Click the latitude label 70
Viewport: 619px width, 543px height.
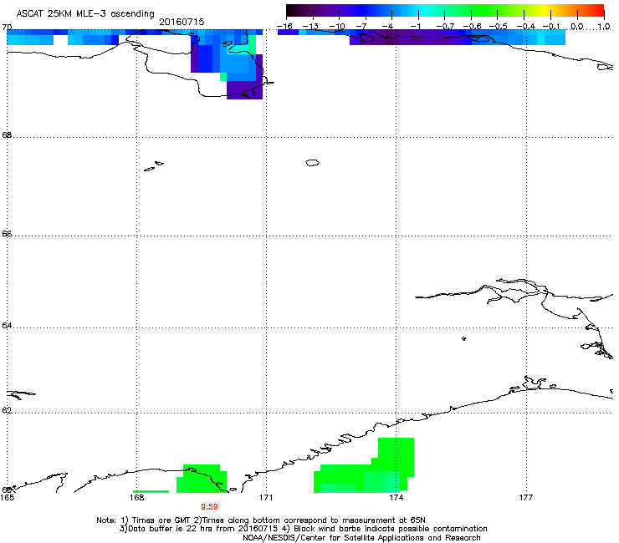7,28
